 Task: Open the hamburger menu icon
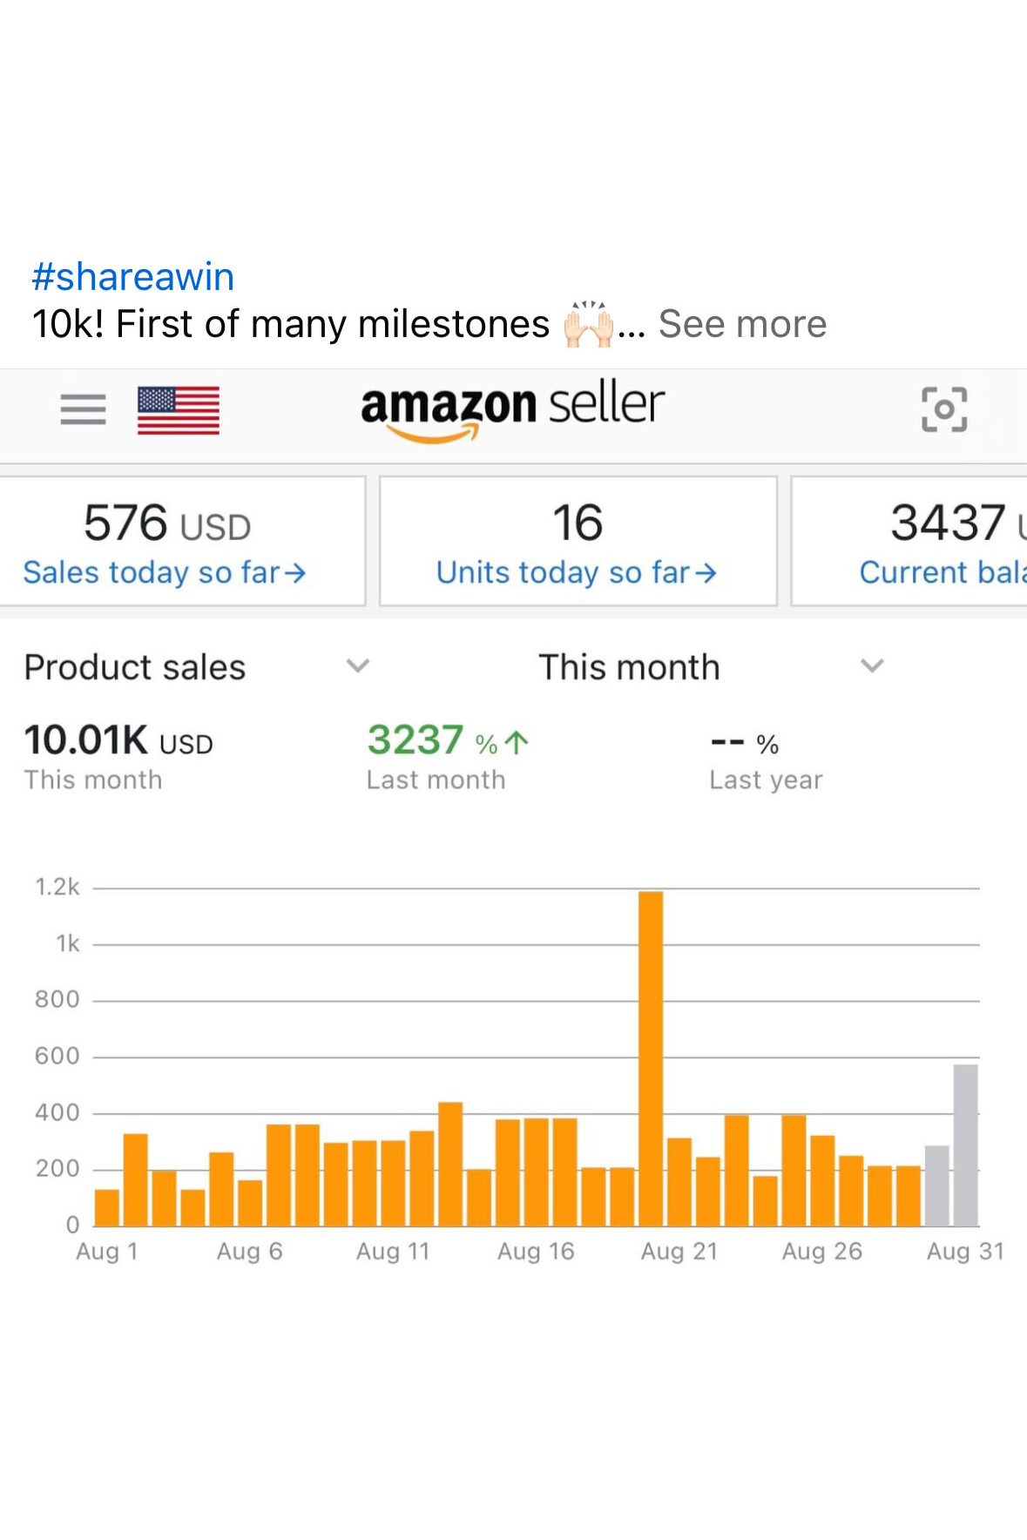(x=83, y=409)
